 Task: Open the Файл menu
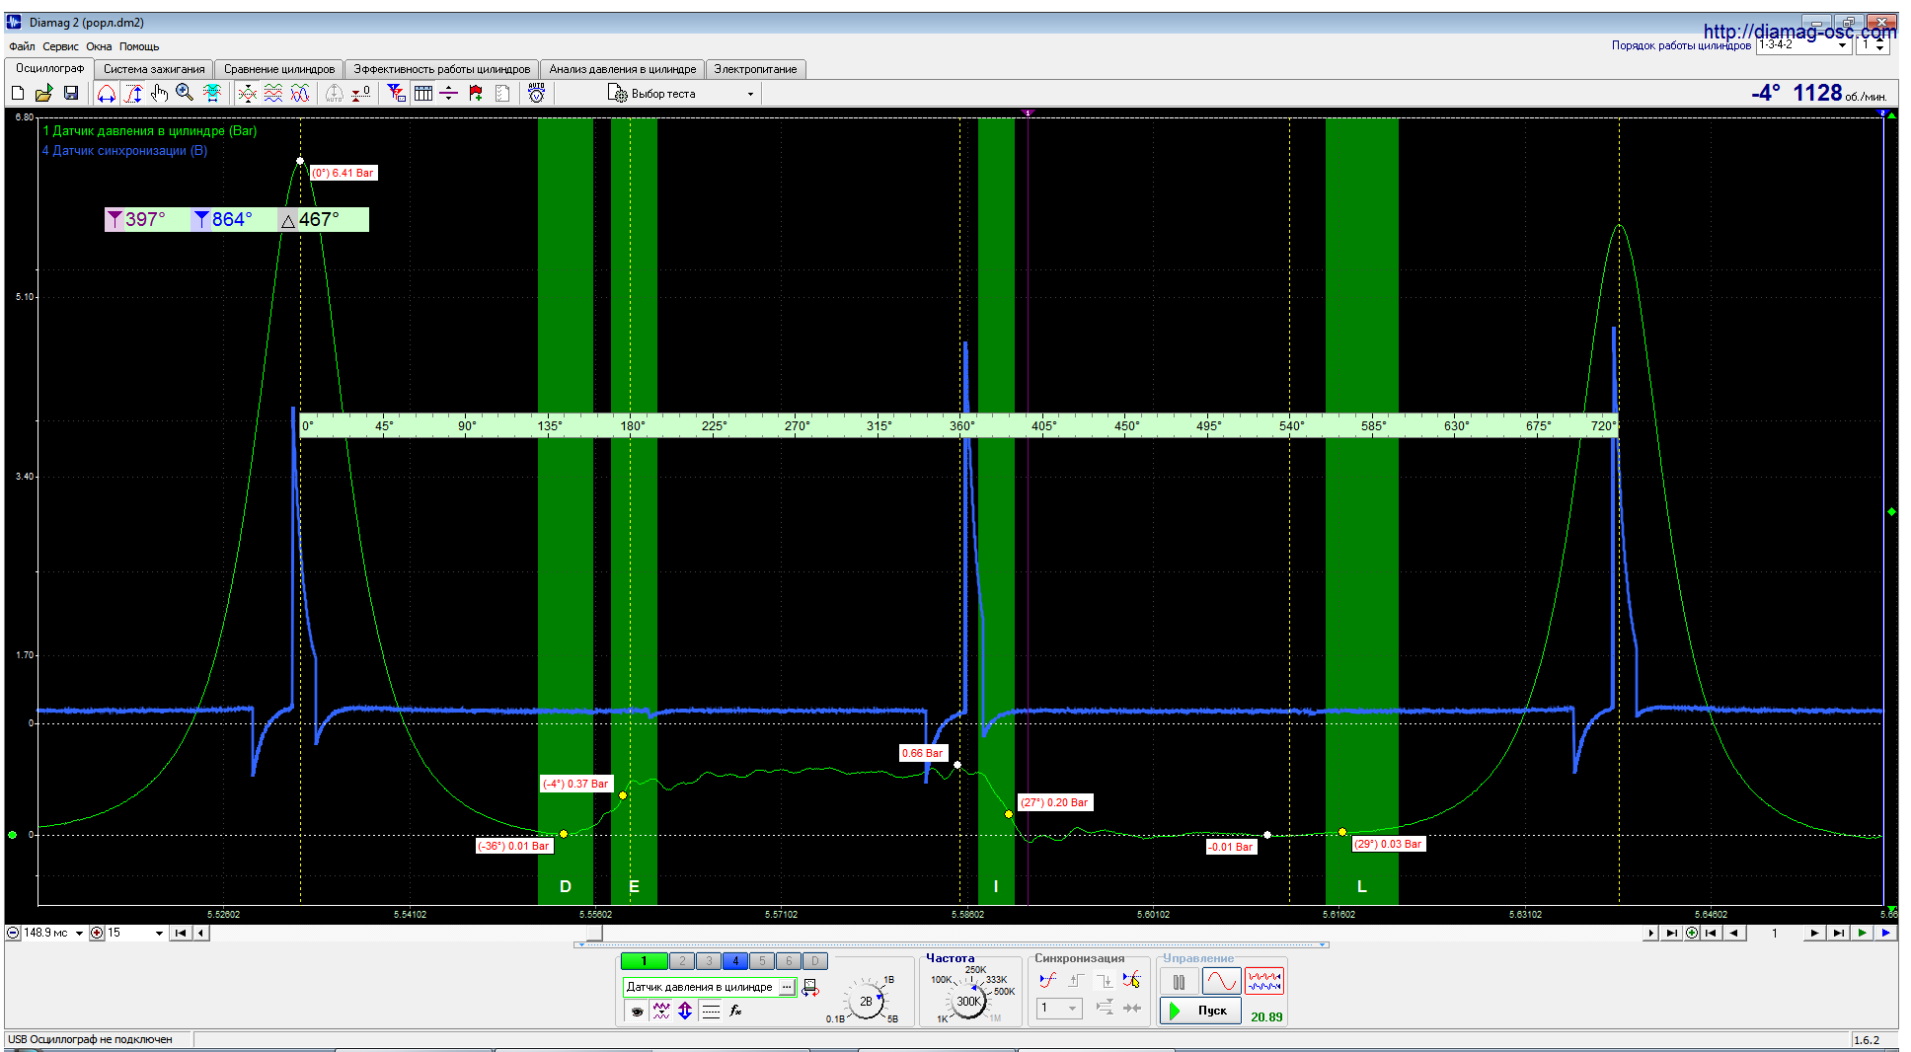click(x=22, y=46)
